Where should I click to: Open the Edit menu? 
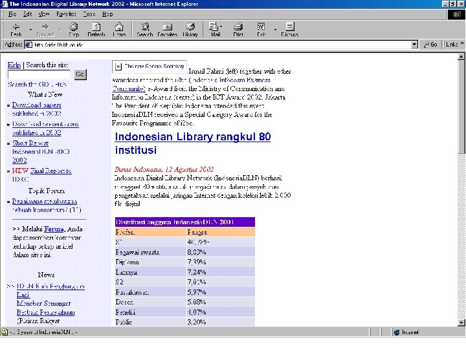(x=27, y=14)
